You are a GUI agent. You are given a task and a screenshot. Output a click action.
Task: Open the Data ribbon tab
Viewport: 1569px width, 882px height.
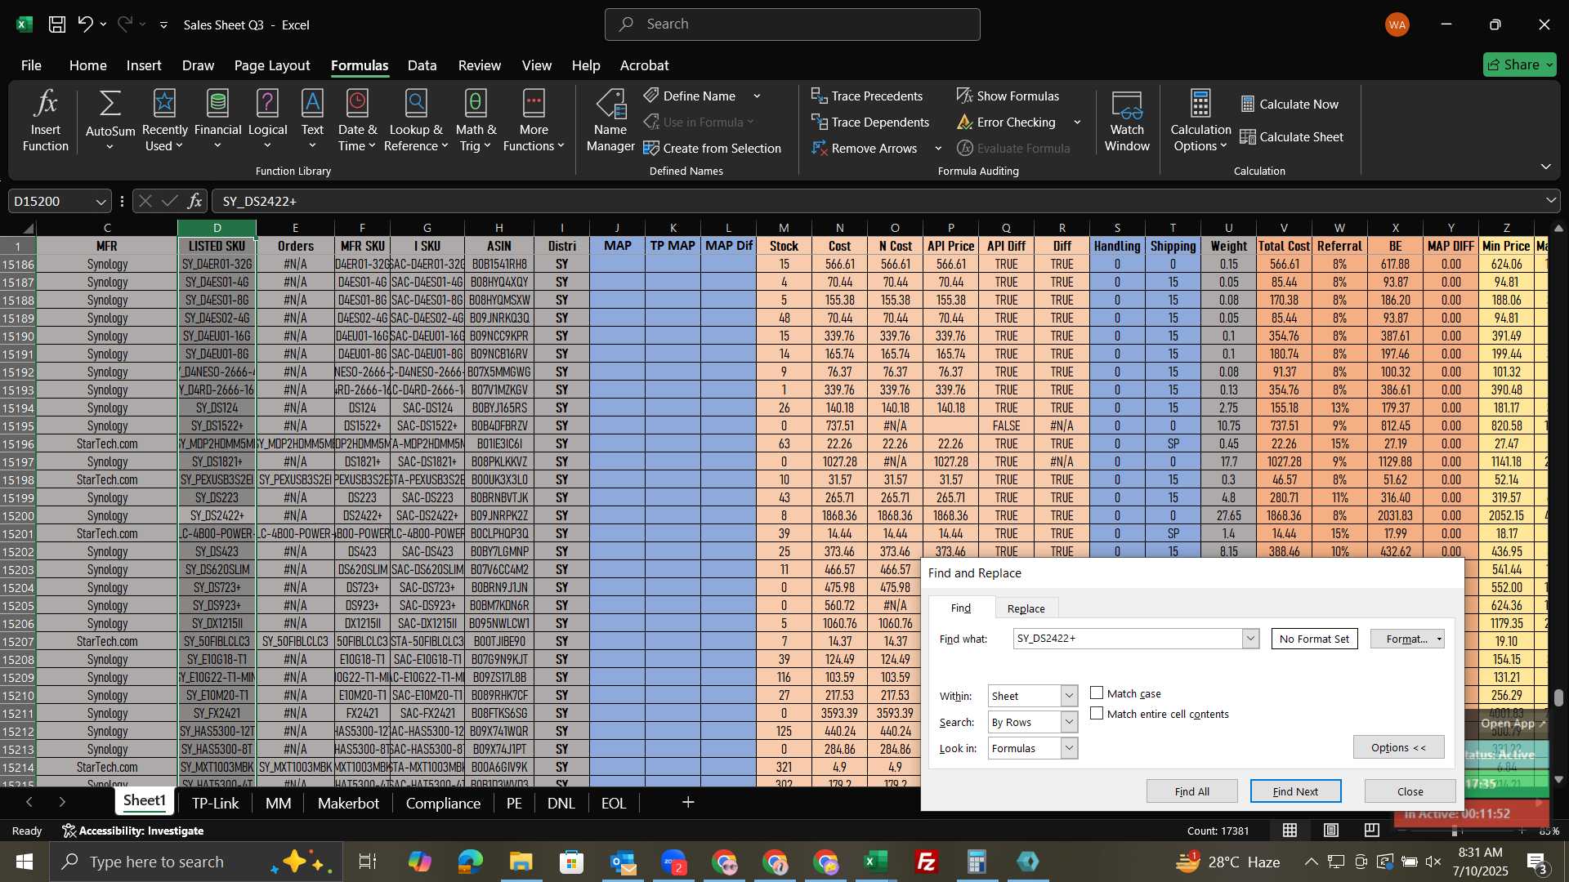(422, 65)
